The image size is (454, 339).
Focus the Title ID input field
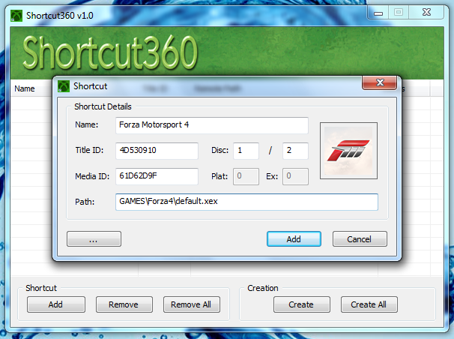pos(157,151)
